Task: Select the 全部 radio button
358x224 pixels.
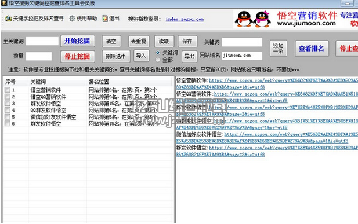Action: click(x=158, y=60)
